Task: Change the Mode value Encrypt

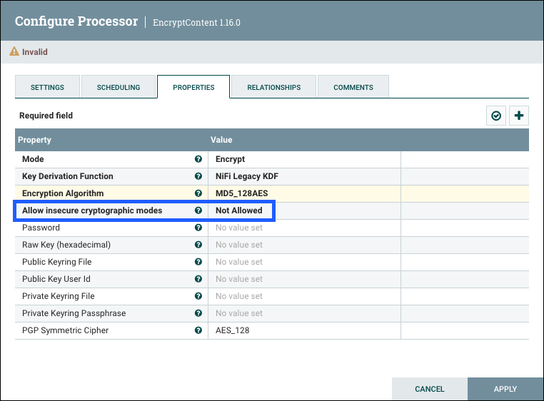Action: [x=303, y=159]
